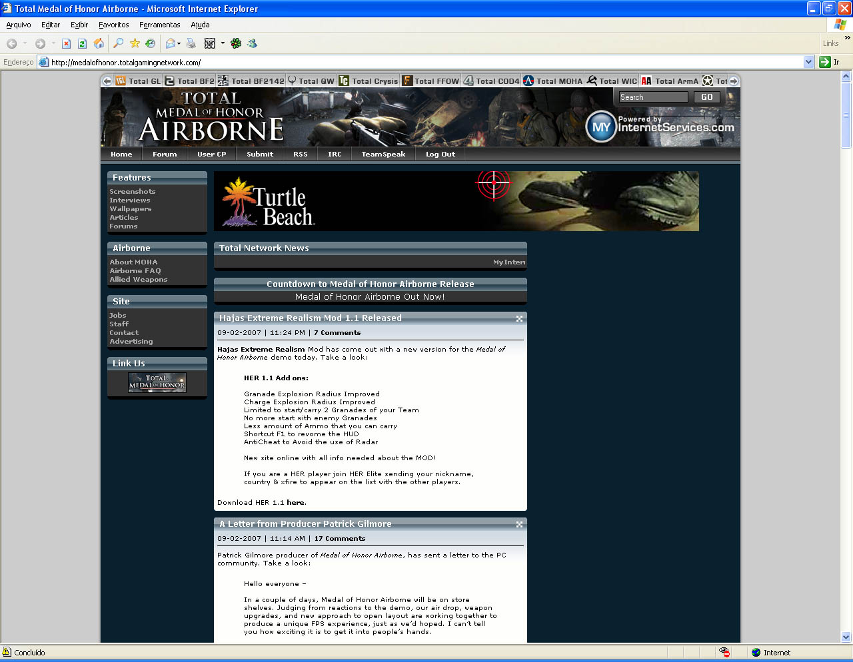Open the Favoritos menu
Image resolution: width=853 pixels, height=662 pixels.
113,25
